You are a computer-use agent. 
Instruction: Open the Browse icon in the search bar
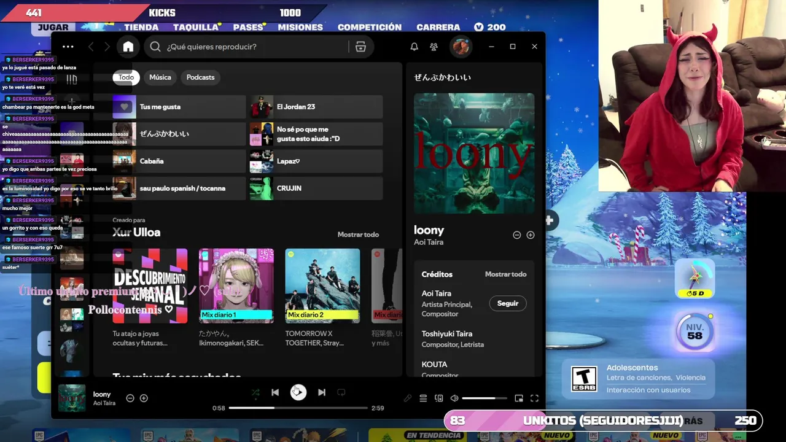pos(360,47)
